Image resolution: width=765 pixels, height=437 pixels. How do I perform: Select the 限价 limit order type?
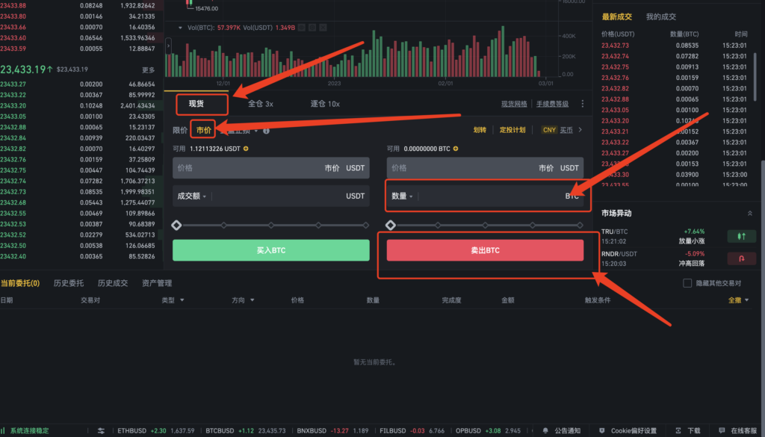tap(179, 130)
